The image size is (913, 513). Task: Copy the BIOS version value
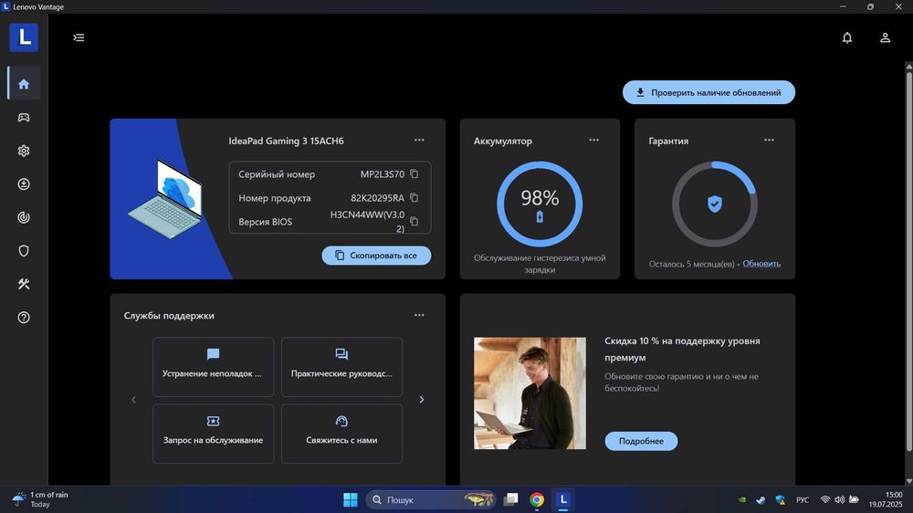tap(414, 222)
